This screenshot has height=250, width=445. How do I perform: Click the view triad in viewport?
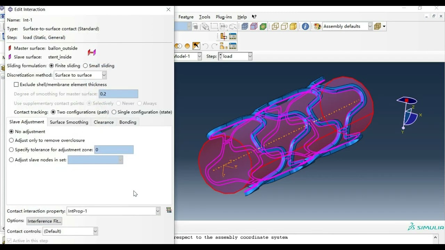pos(409,115)
